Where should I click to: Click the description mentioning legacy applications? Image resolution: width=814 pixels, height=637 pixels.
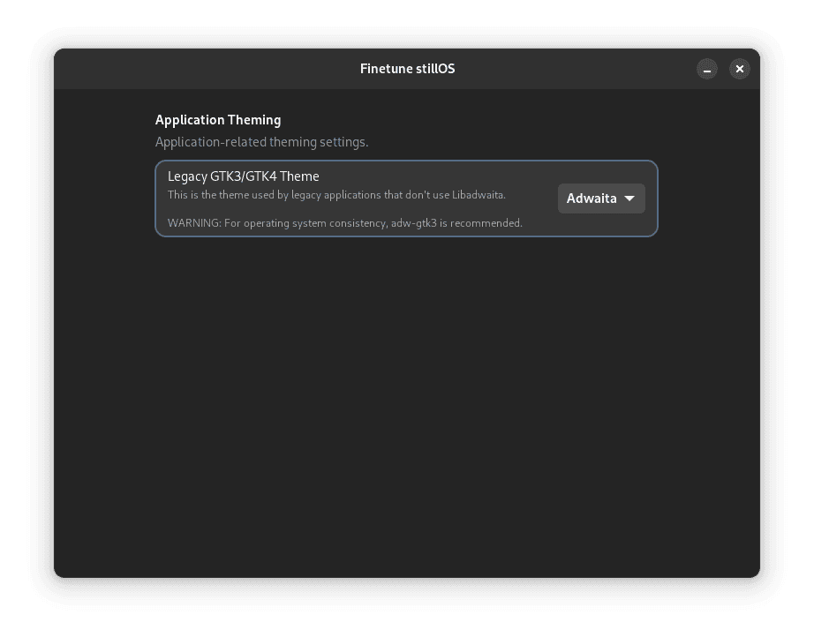point(335,195)
